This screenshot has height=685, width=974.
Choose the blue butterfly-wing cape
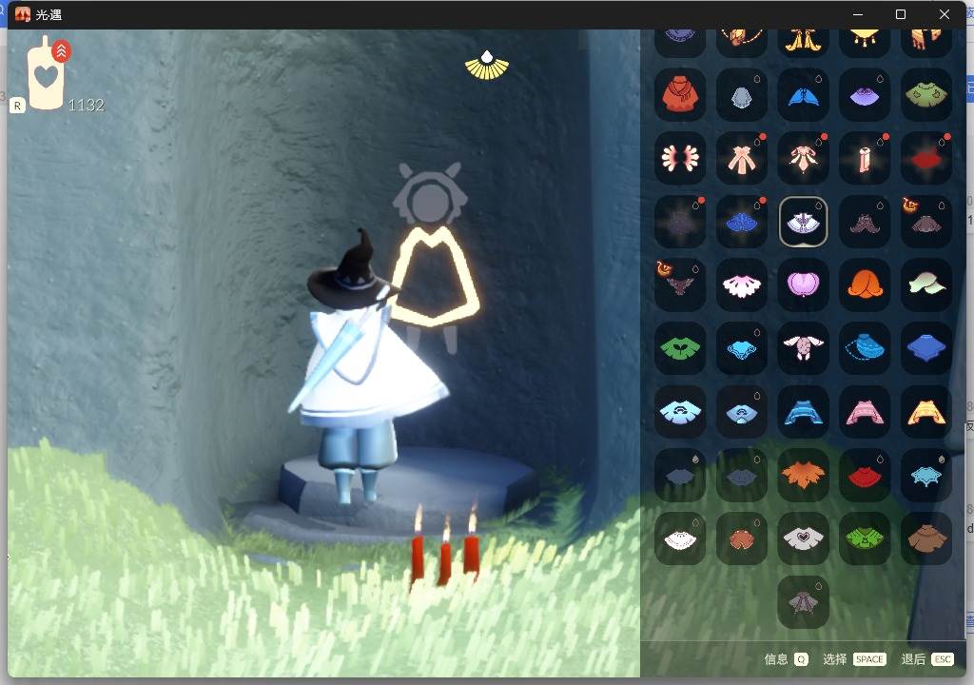point(803,95)
